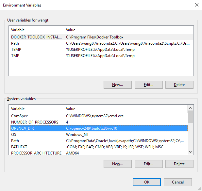This screenshot has width=202, height=191.
Task: Select the PATHEXT system variable
Action: click(x=99, y=147)
